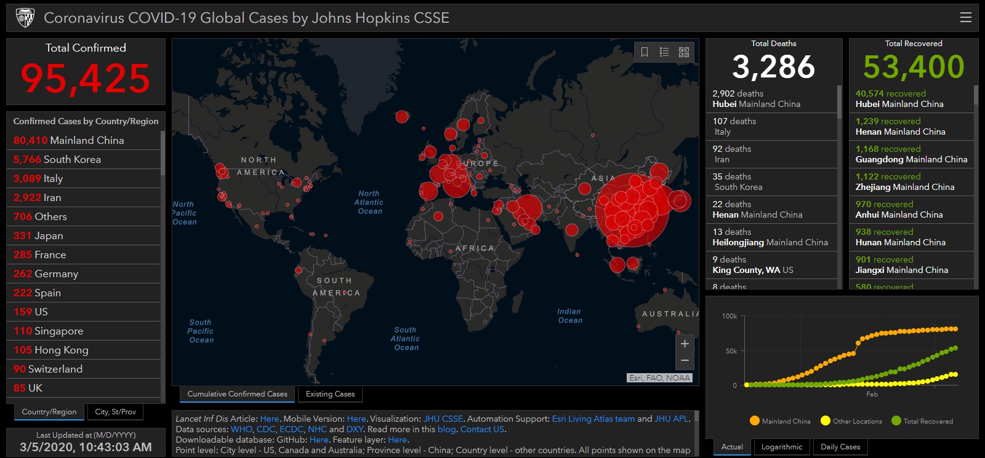Select 107 deaths Italy entry

[771, 127]
